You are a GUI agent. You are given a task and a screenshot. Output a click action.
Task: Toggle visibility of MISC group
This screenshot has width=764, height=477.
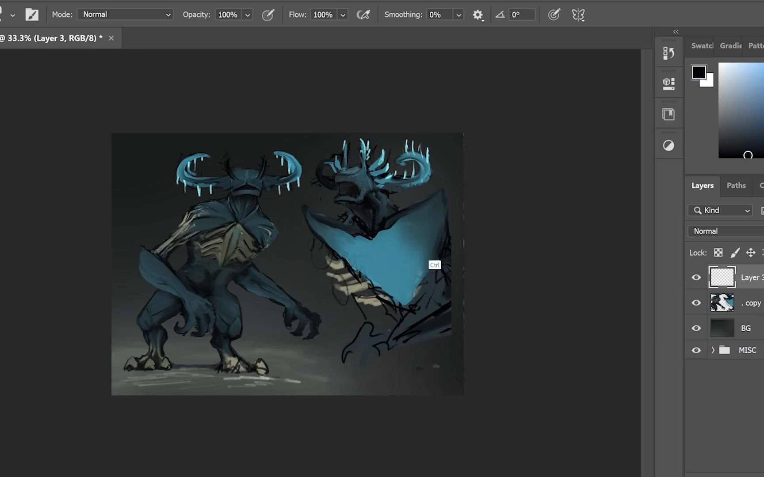coord(696,350)
